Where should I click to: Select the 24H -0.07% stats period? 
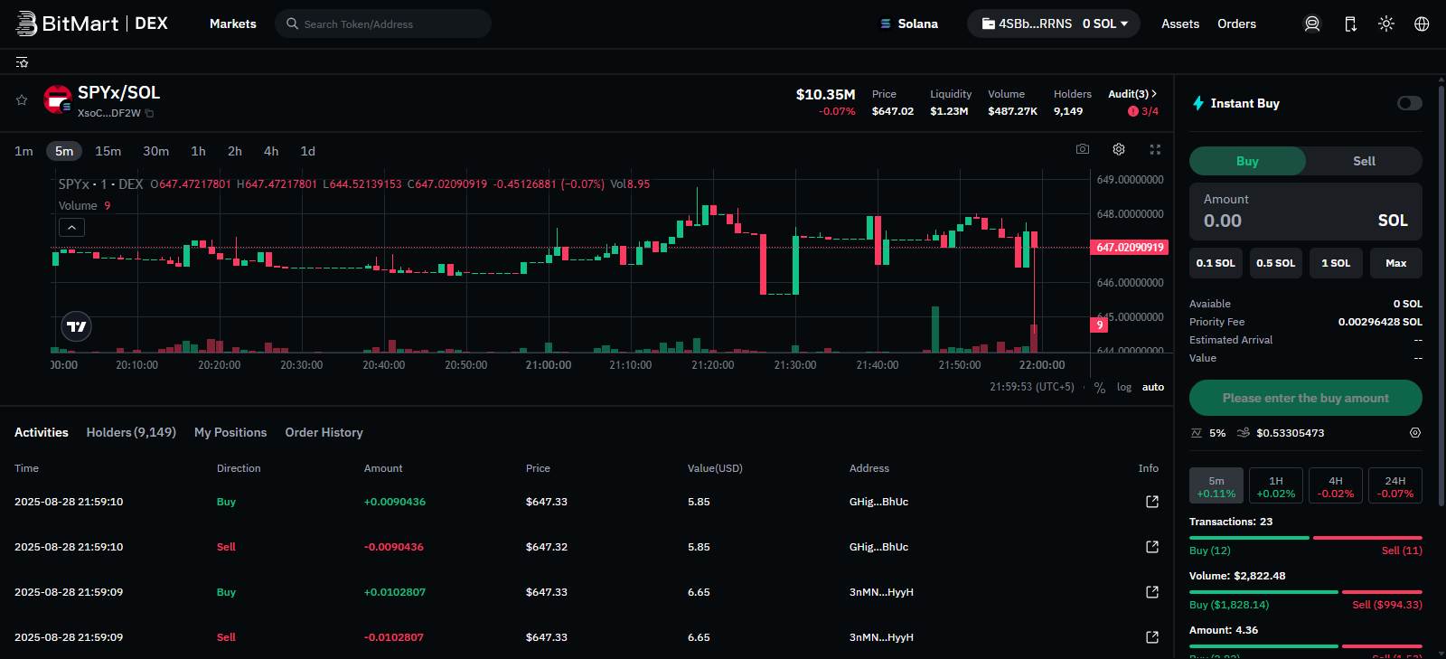(1395, 486)
